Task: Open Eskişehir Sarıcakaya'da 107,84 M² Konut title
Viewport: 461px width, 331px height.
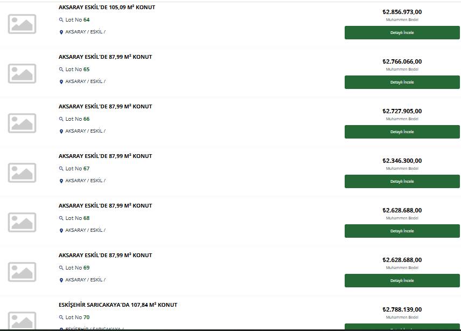Action: pyautogui.click(x=118, y=305)
